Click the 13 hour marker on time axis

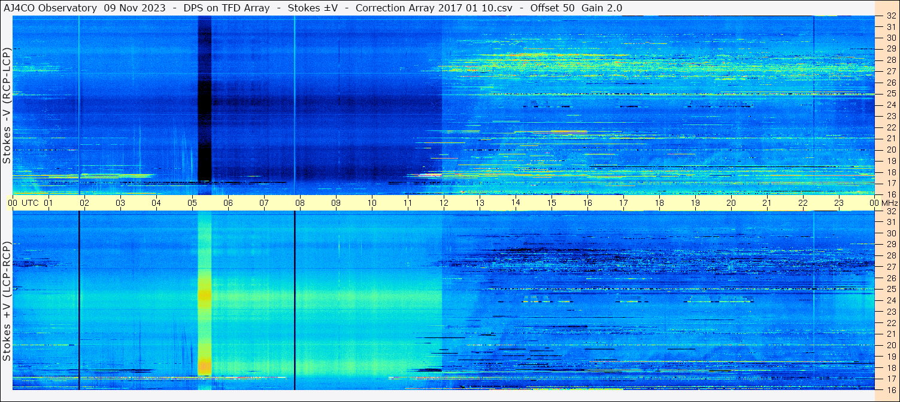480,203
